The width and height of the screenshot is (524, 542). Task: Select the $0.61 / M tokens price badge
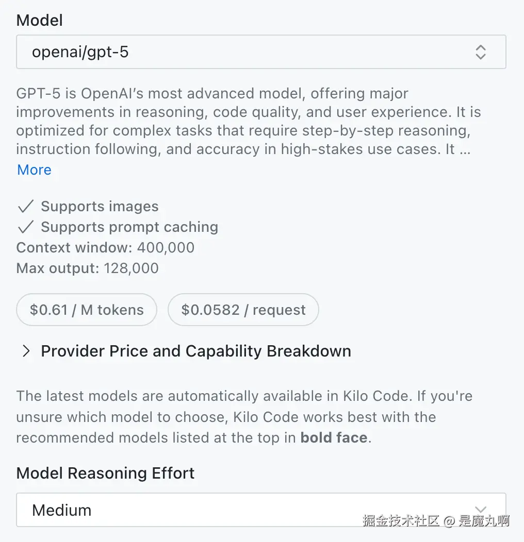[86, 310]
